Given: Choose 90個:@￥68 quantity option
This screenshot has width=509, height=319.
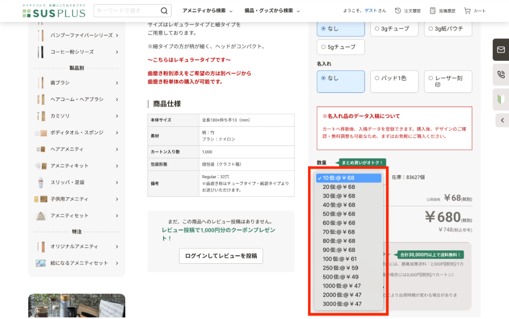Looking at the screenshot, I should pyautogui.click(x=348, y=250).
